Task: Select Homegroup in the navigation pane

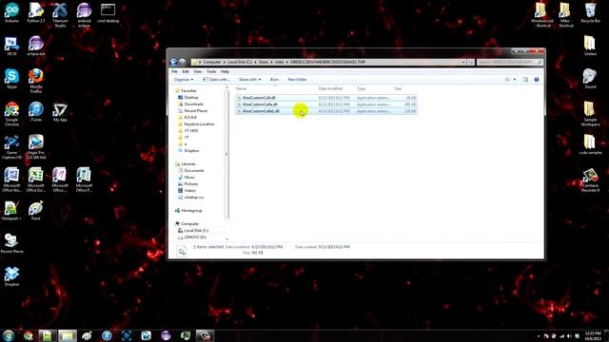Action: tap(191, 211)
